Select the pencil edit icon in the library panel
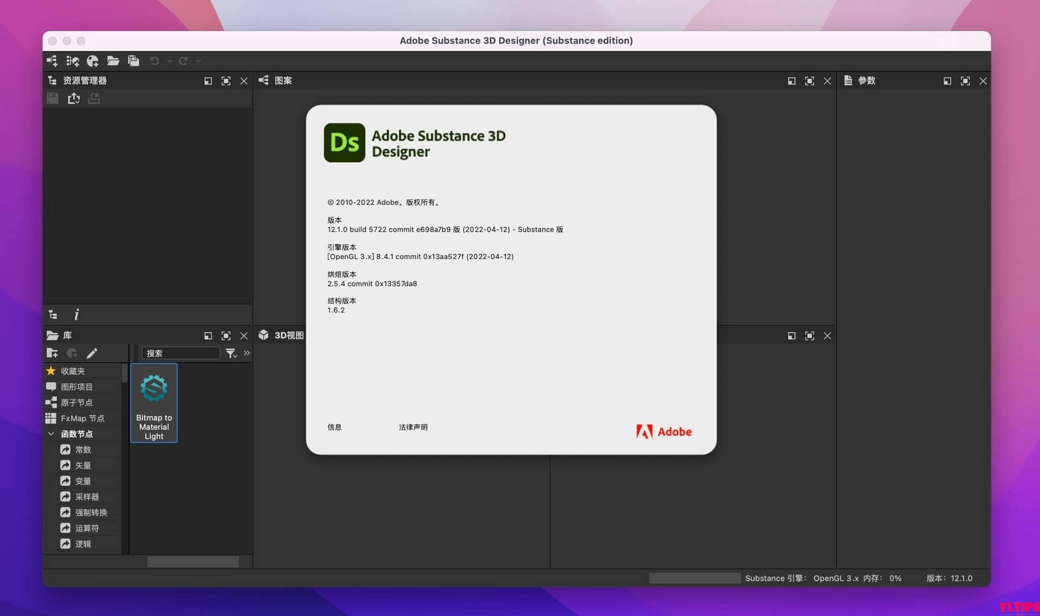The height and width of the screenshot is (616, 1040). [92, 353]
